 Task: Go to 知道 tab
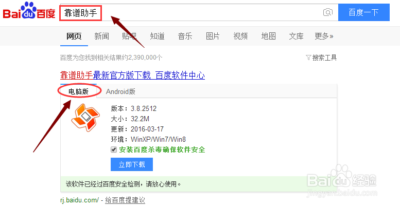(x=157, y=36)
